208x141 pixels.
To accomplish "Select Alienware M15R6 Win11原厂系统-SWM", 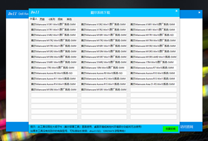I will pos(54,90).
